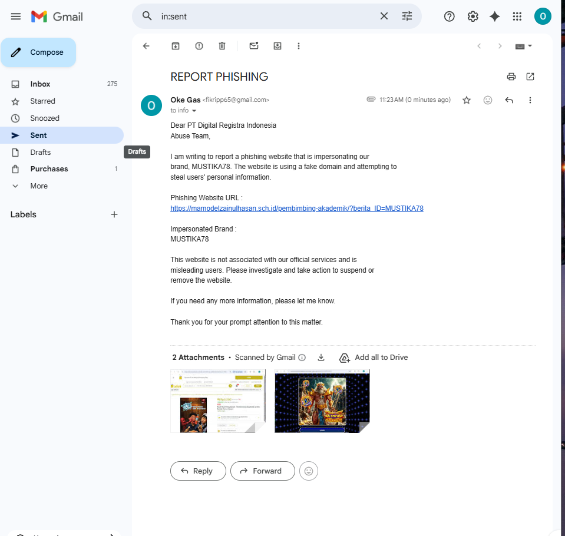Image resolution: width=565 pixels, height=536 pixels.
Task: Star the REPORT PHISHING message
Action: pos(467,100)
